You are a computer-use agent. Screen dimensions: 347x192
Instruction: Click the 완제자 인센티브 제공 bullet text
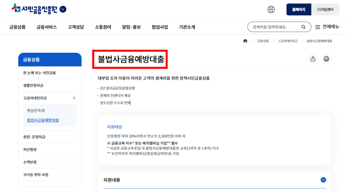pyautogui.click(x=115, y=95)
